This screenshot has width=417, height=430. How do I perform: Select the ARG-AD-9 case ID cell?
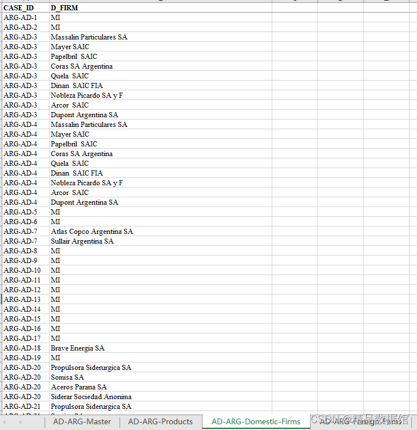[x=26, y=261]
